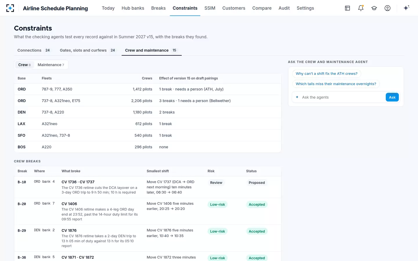Ask why a shift can't fix ATH crews
This screenshot has width=418, height=261.
(327, 74)
